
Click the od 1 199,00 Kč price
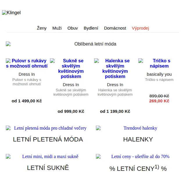tap(115, 111)
